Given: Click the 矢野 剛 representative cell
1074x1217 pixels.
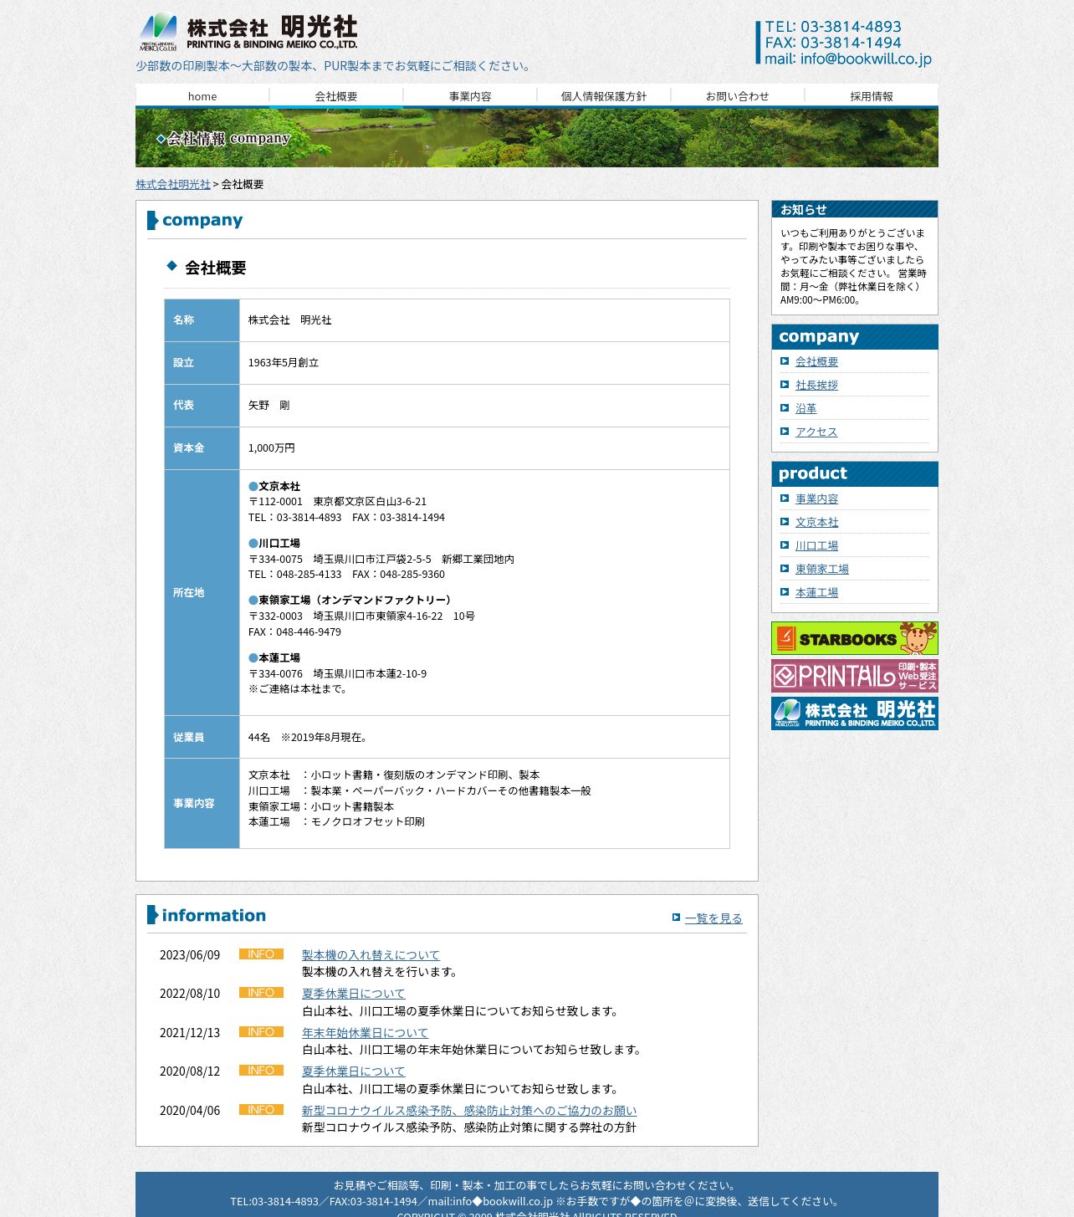Looking at the screenshot, I should (484, 406).
